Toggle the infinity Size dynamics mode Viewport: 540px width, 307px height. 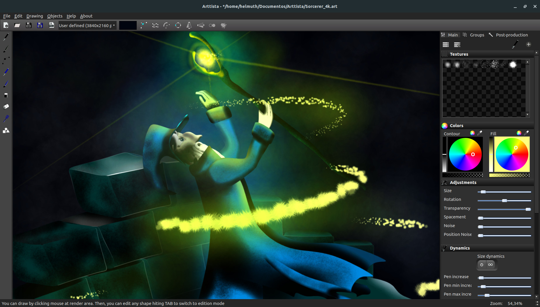490,265
